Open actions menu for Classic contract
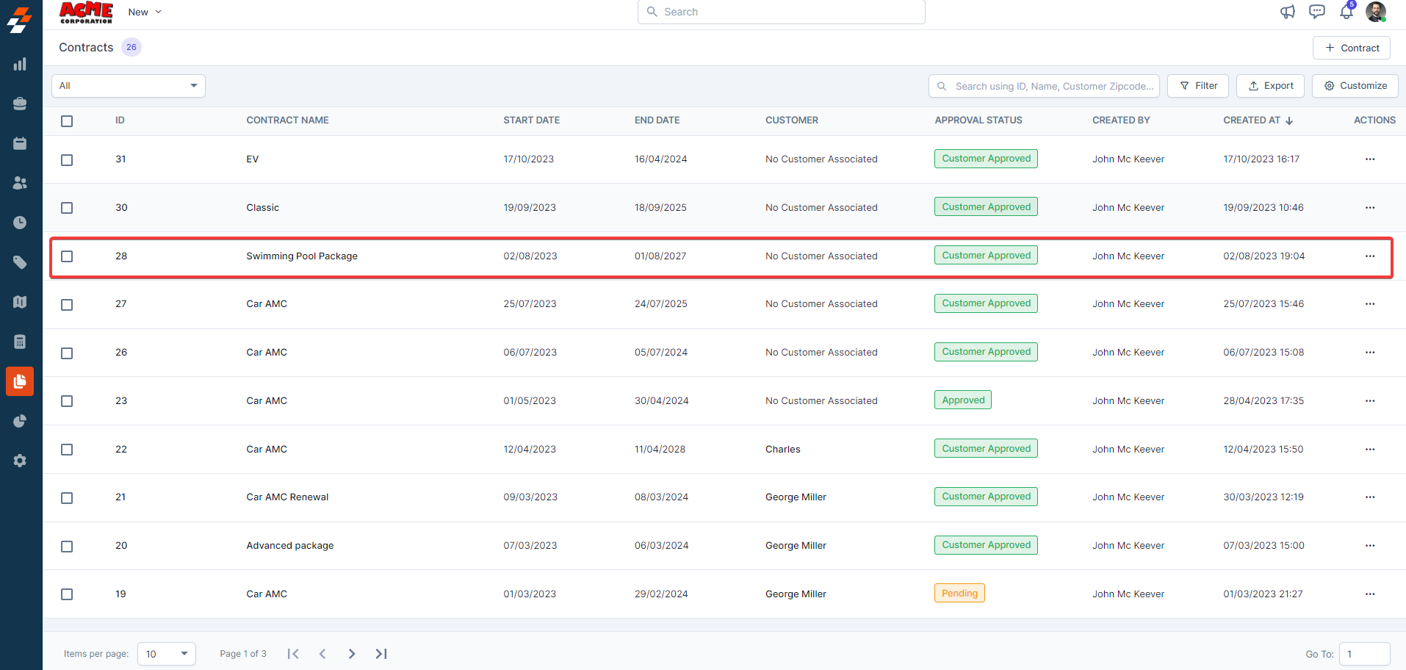1406x670 pixels. [x=1369, y=208]
